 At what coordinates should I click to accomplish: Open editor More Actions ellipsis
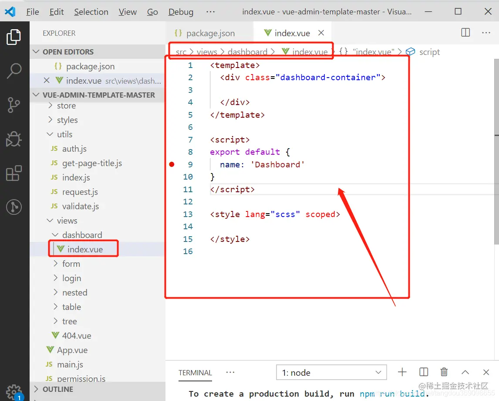(x=486, y=33)
